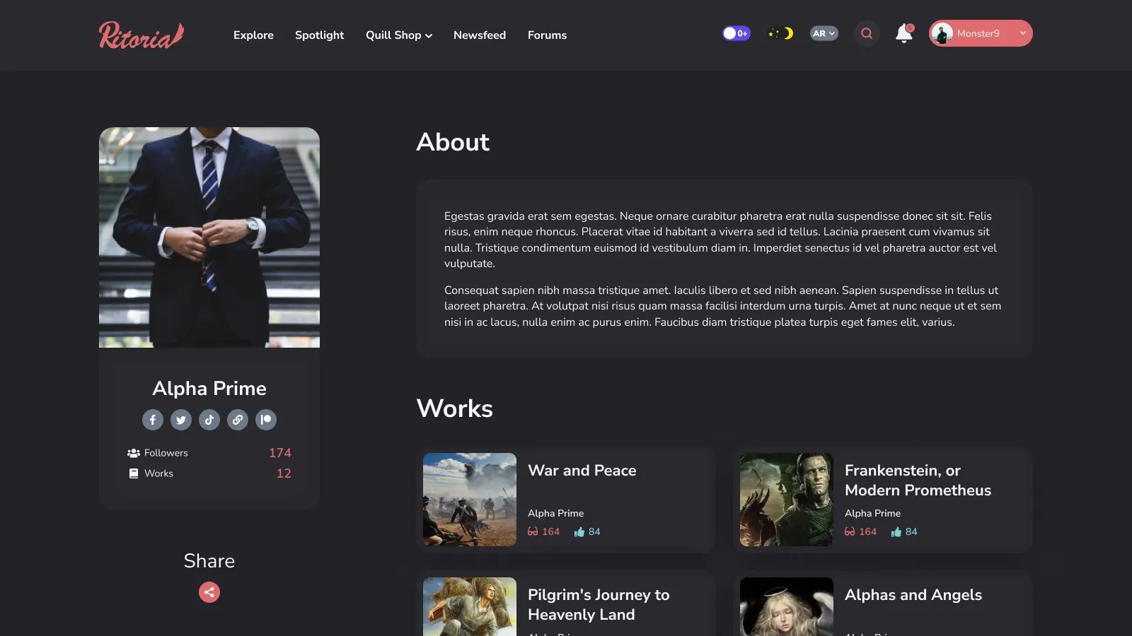Select the works count 12
This screenshot has width=1132, height=636.
[x=284, y=473]
